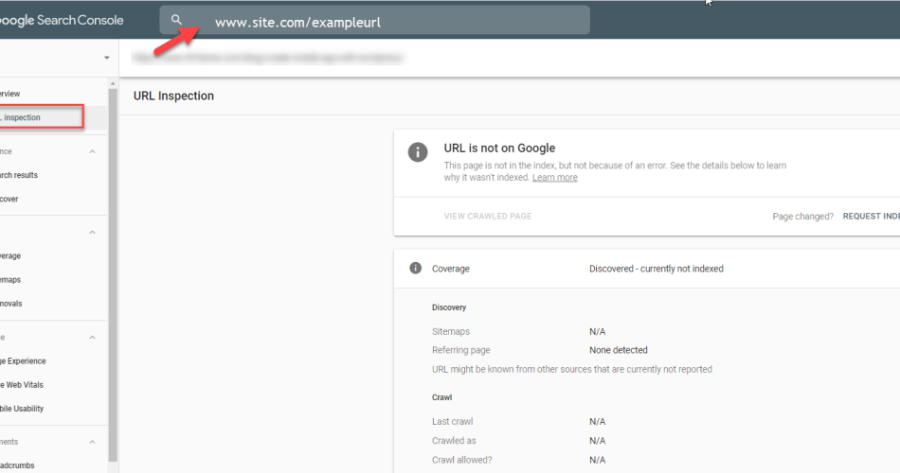Open Search results in the sidebar
The height and width of the screenshot is (473, 900).
coord(19,175)
